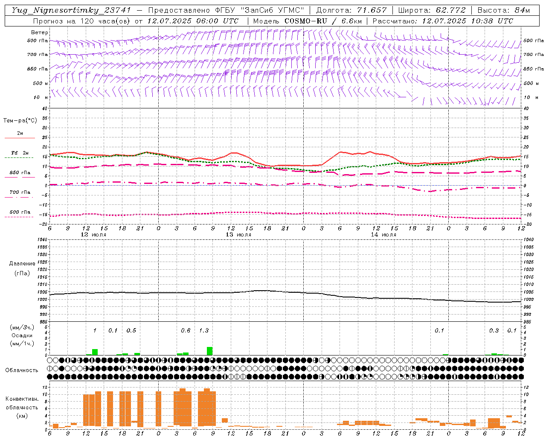Select the 14 июля date label
546x437 pixels.
pyautogui.click(x=383, y=235)
